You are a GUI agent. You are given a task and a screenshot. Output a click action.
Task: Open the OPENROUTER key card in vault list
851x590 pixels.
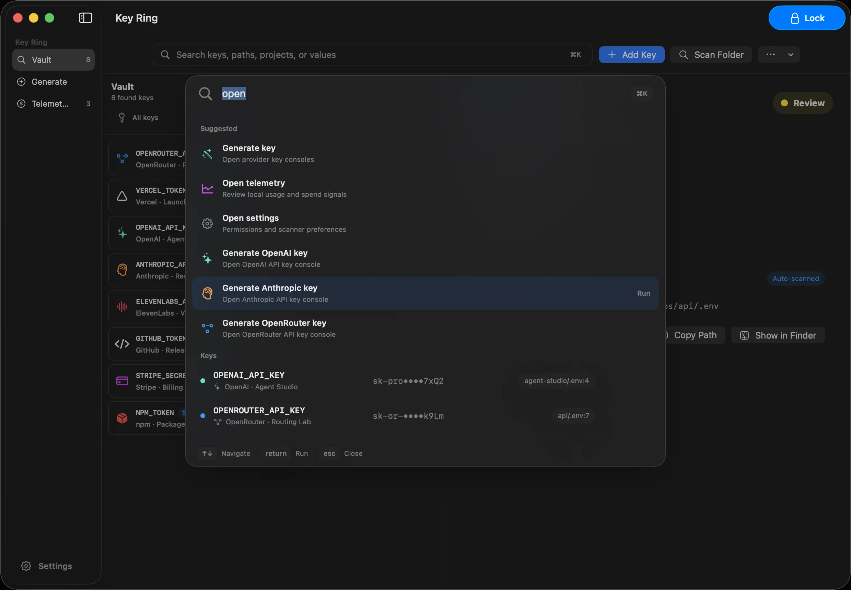(147, 158)
